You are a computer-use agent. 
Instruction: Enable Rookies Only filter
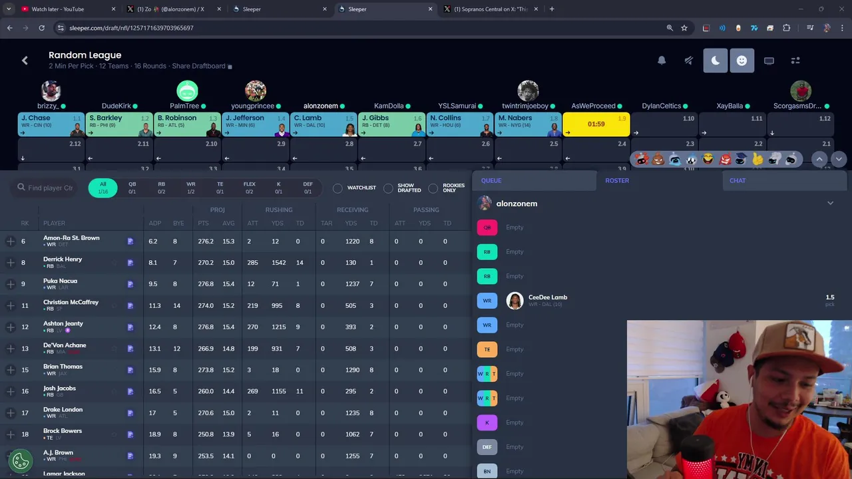coord(433,188)
